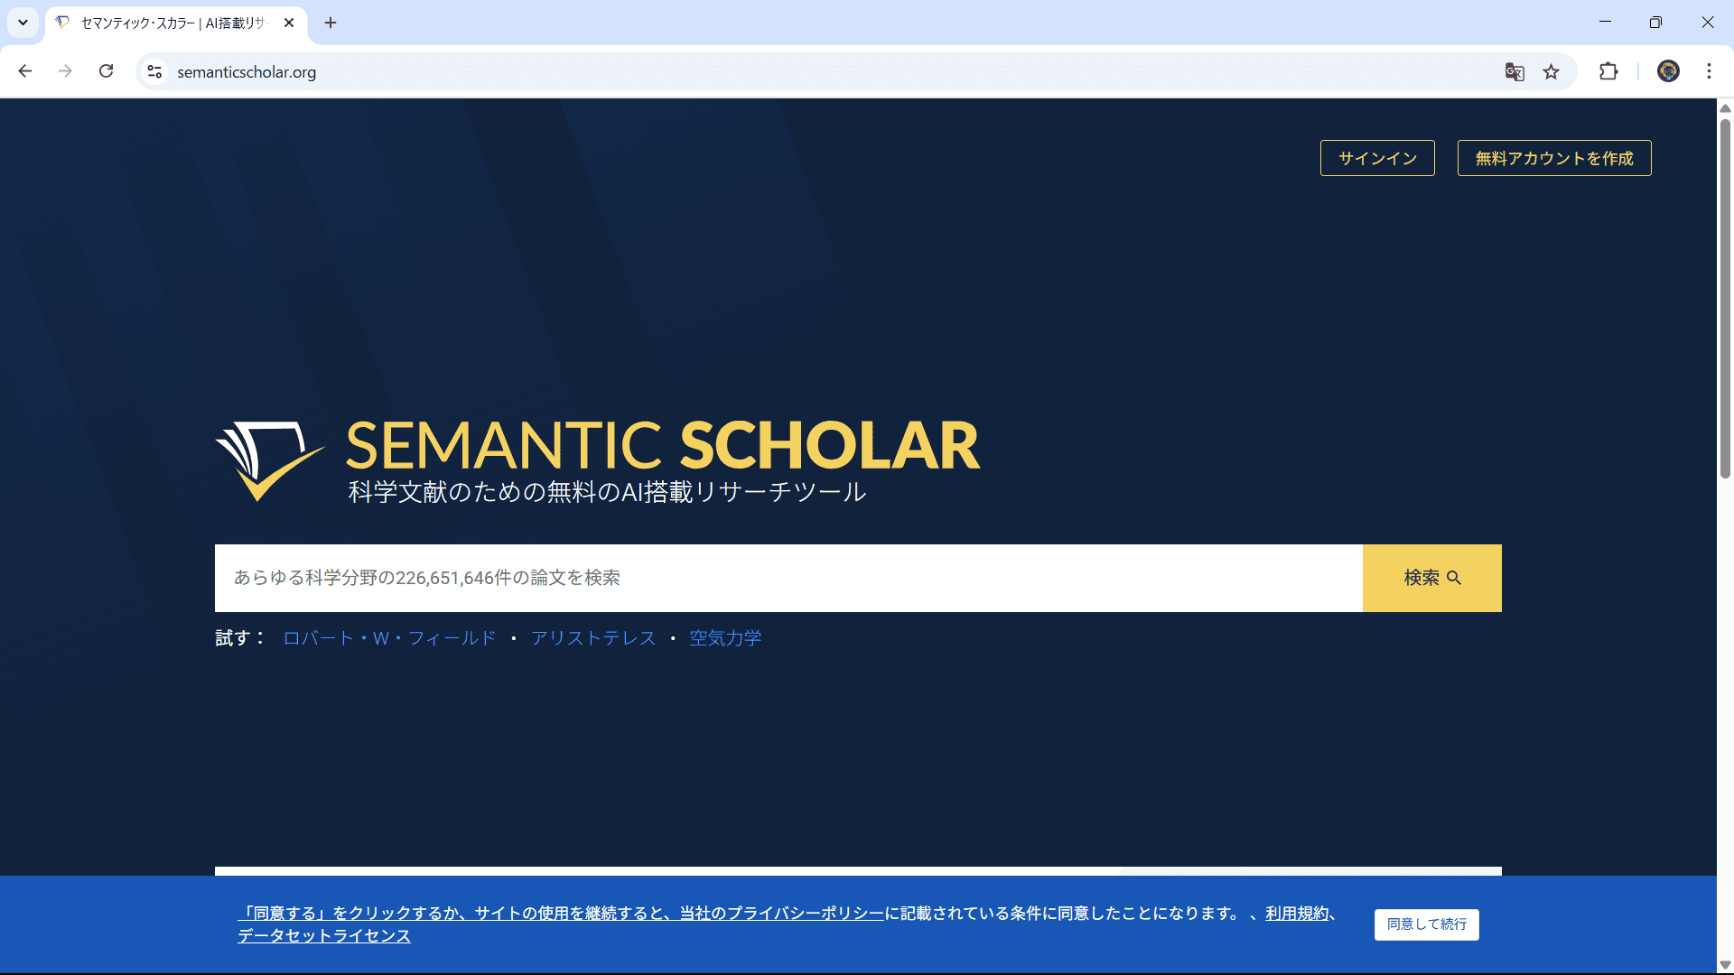Click the scrollbar up arrow
This screenshot has height=975, width=1734.
coord(1725,108)
